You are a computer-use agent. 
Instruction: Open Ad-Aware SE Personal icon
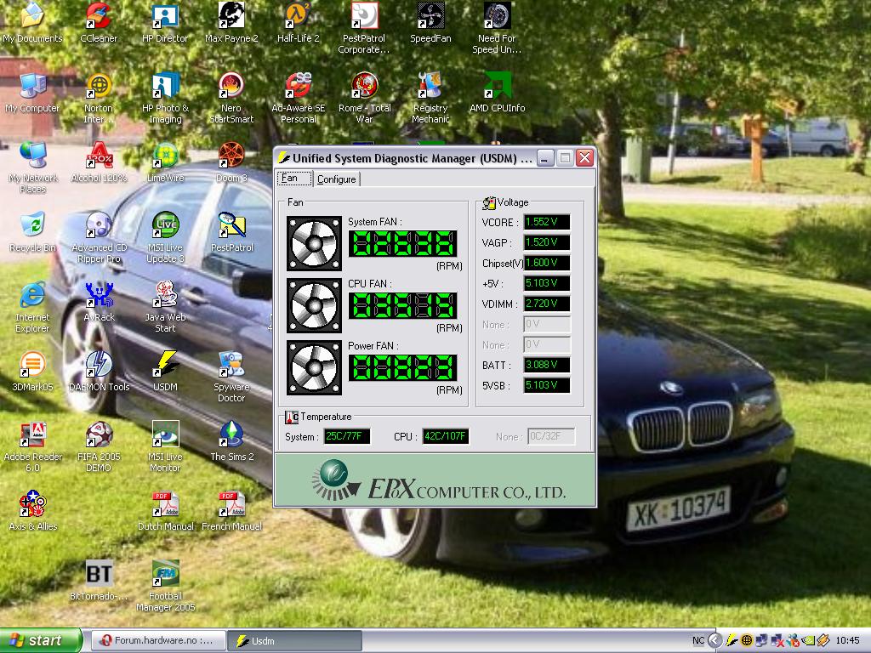tap(299, 98)
